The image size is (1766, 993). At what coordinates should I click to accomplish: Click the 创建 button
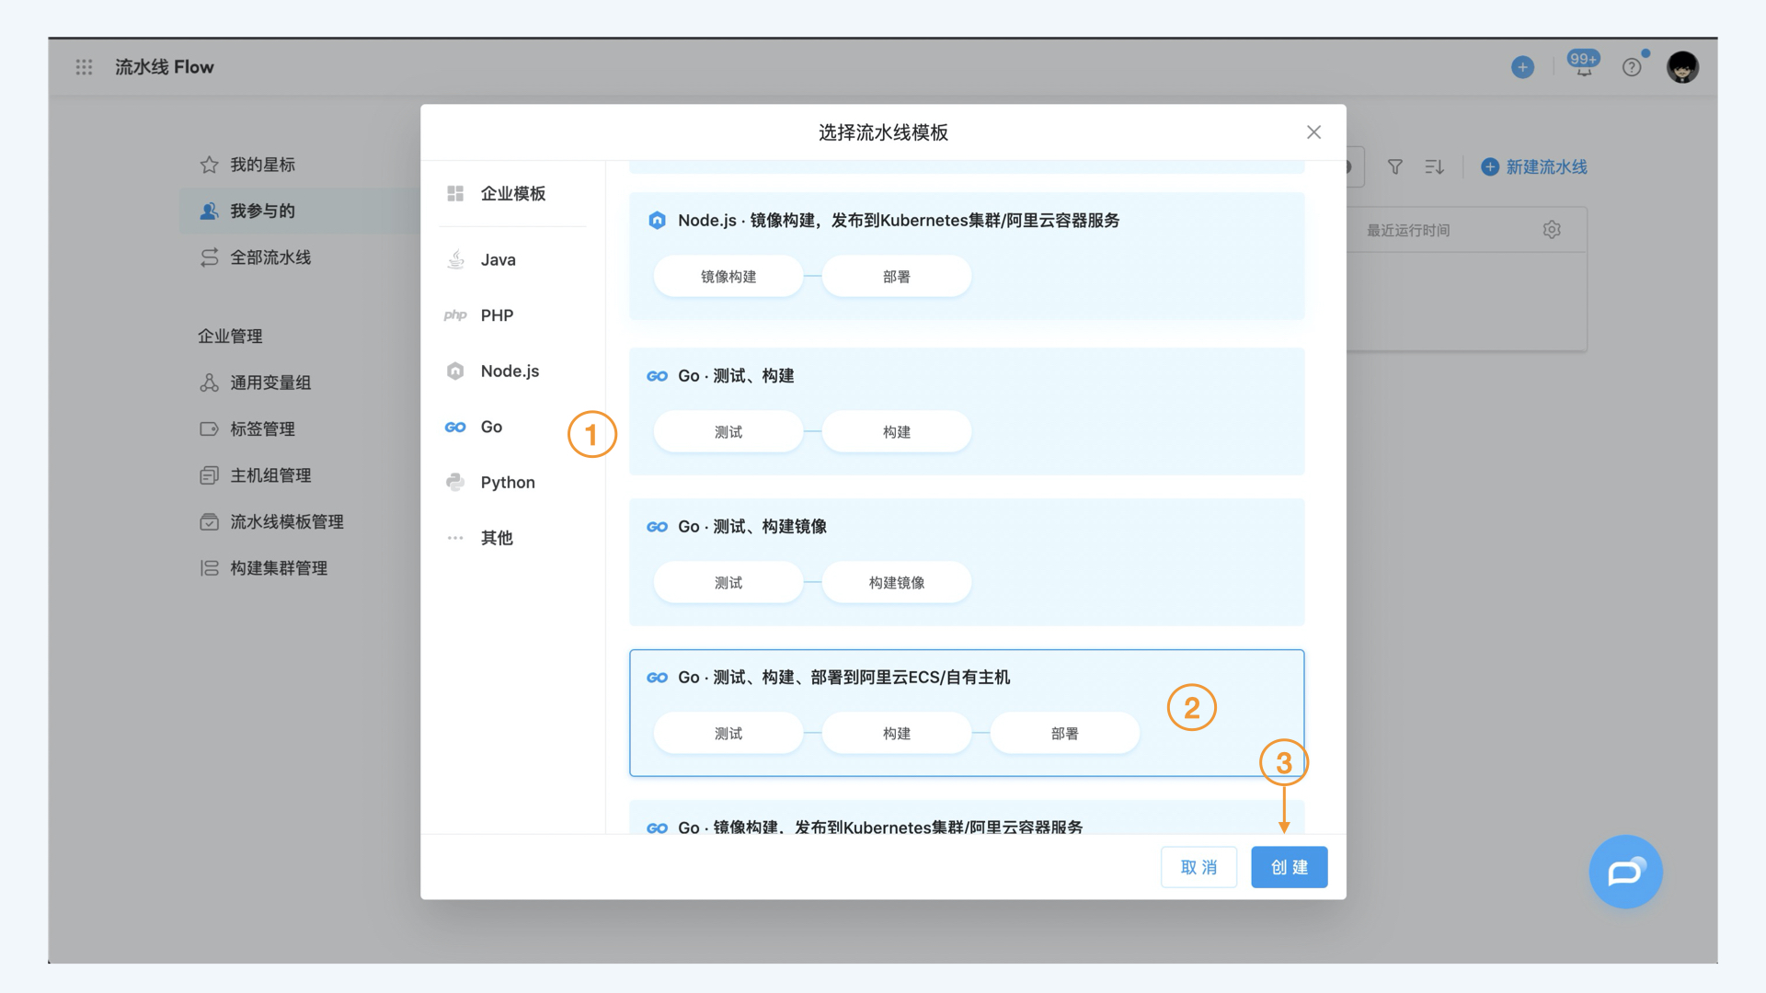coord(1288,867)
